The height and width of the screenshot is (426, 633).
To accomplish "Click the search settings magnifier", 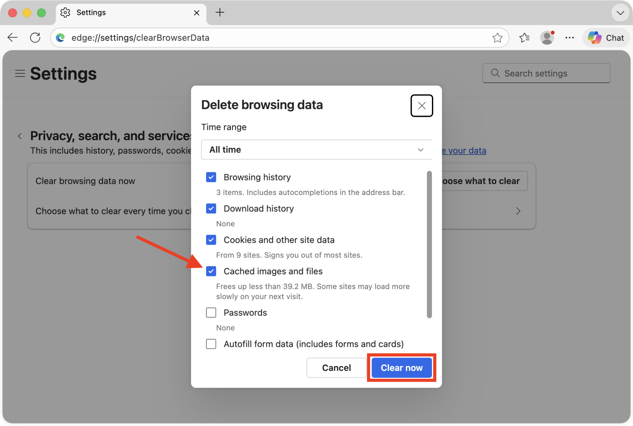I will click(495, 73).
